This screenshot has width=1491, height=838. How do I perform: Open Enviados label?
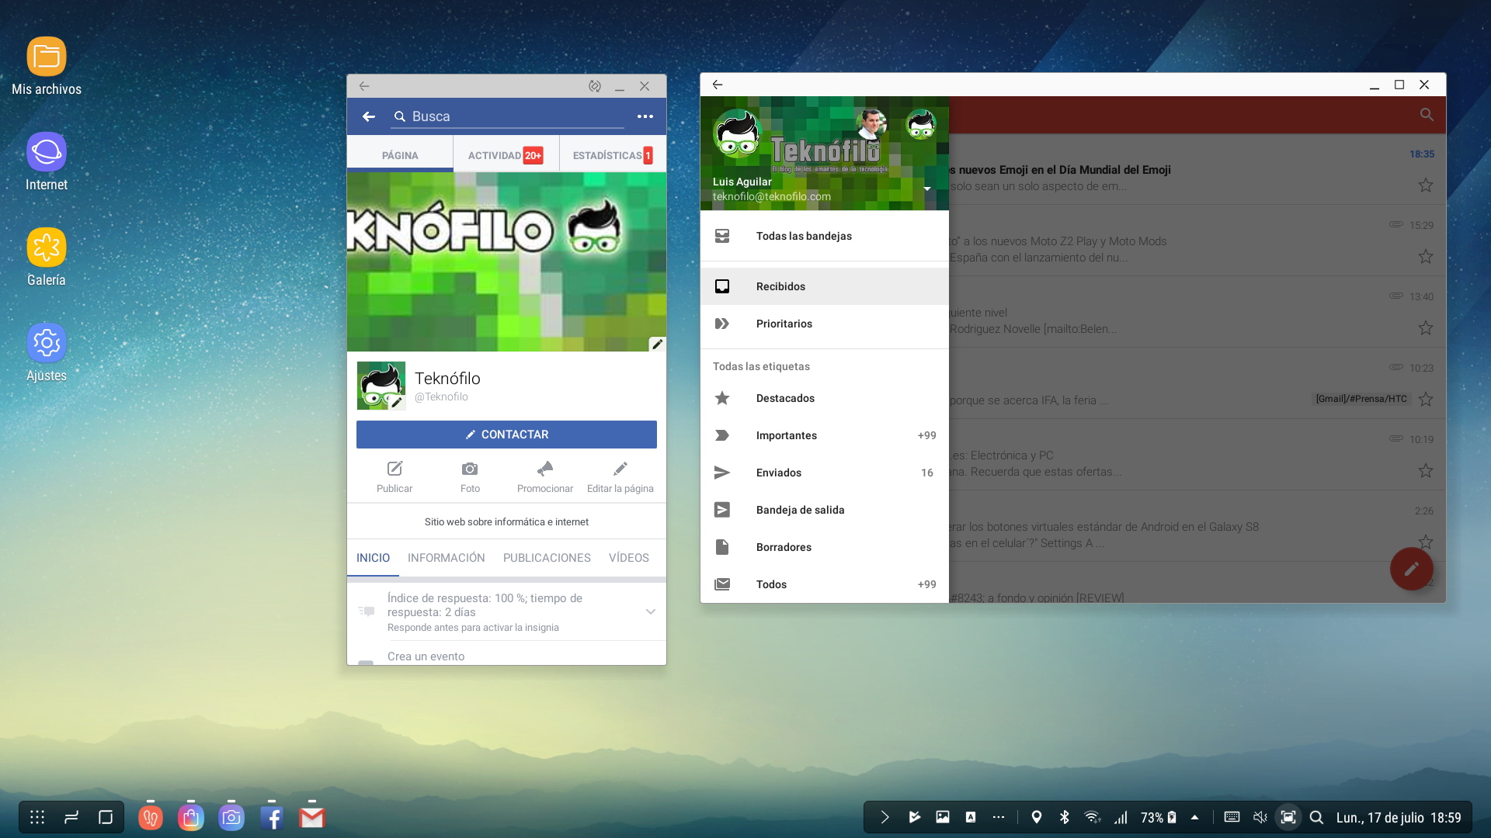pos(825,473)
